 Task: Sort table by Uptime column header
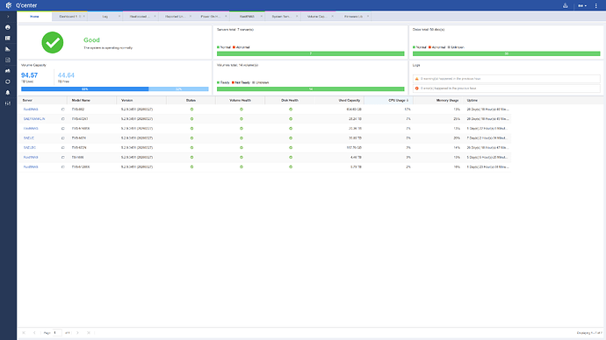(x=487, y=100)
